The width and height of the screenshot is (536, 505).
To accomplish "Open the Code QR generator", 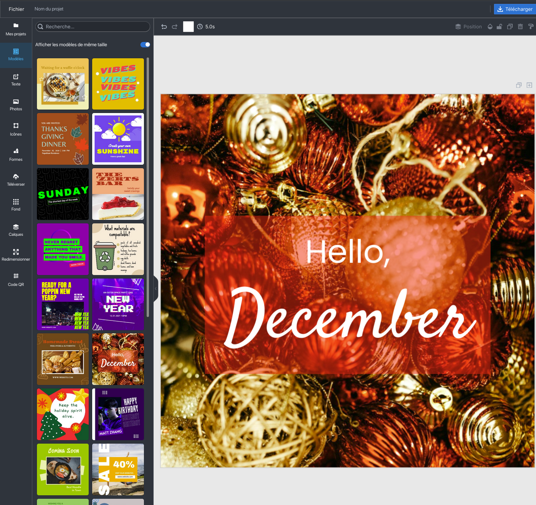I will [x=16, y=280].
